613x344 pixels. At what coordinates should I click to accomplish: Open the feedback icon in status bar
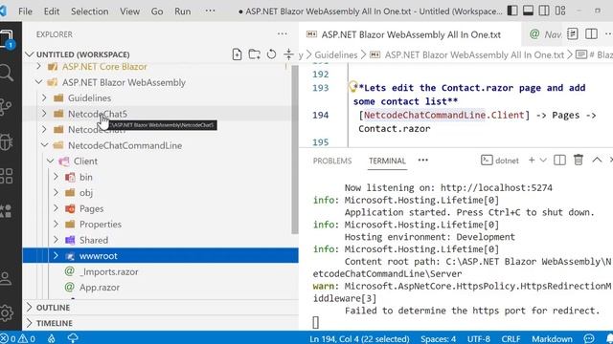pyautogui.click(x=589, y=338)
